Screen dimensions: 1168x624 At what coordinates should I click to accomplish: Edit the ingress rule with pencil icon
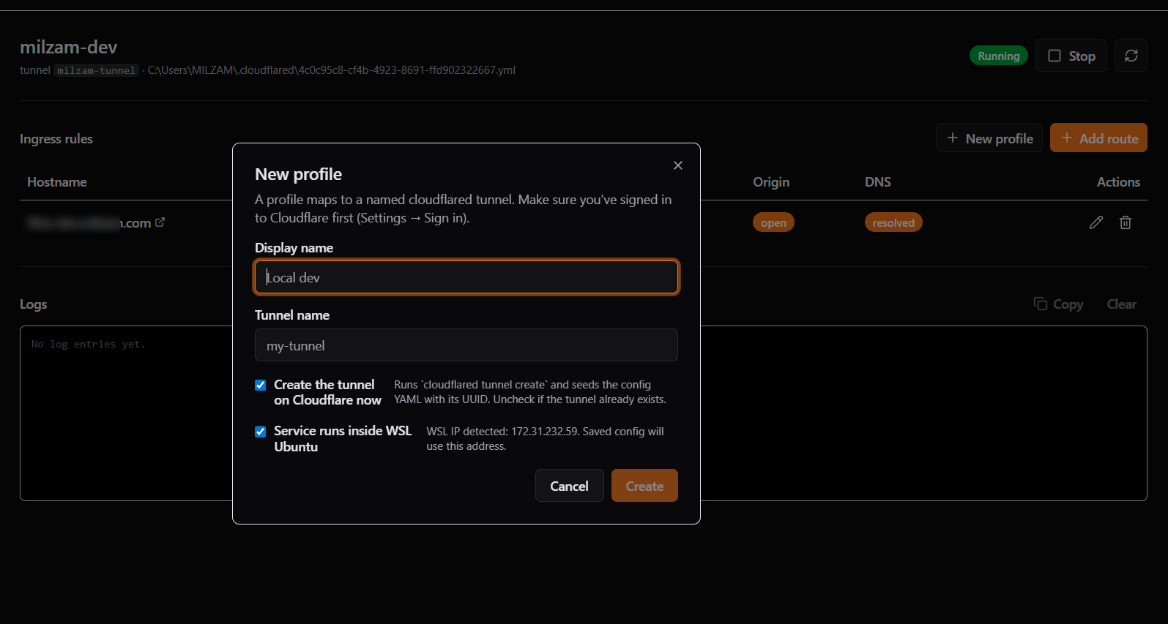tap(1096, 222)
